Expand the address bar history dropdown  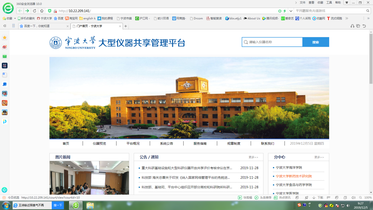click(x=291, y=11)
